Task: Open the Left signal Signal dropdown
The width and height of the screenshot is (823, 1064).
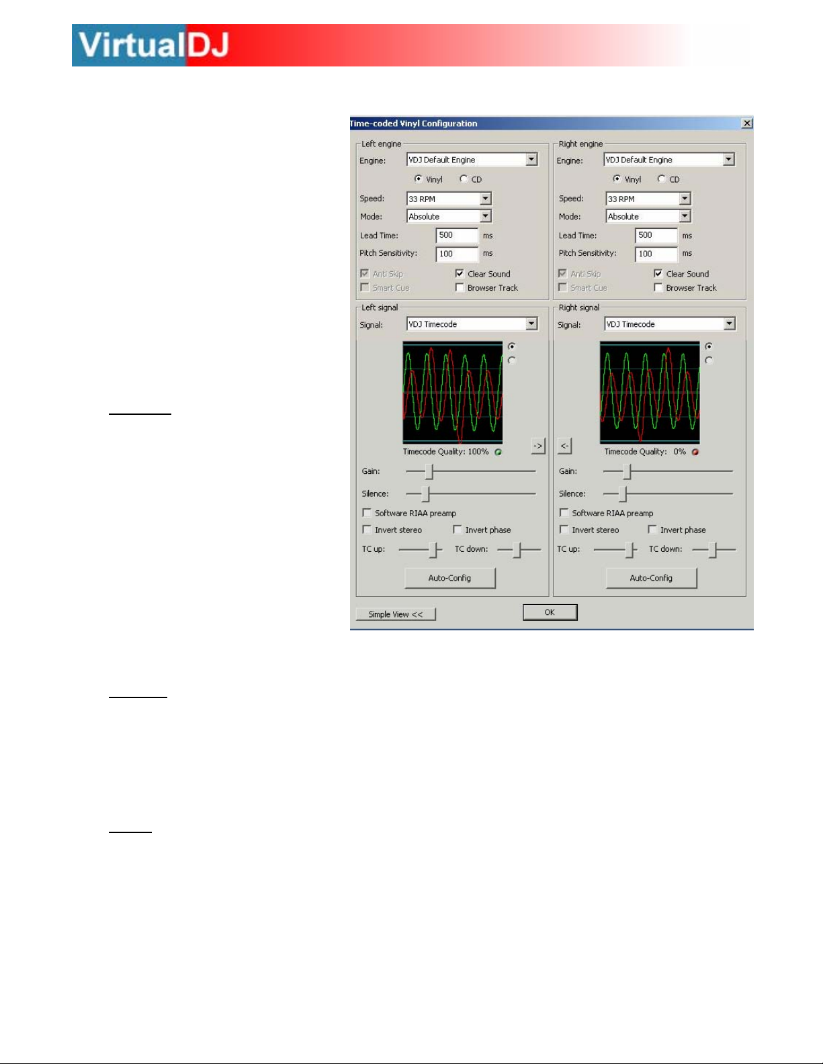Action: click(x=472, y=324)
